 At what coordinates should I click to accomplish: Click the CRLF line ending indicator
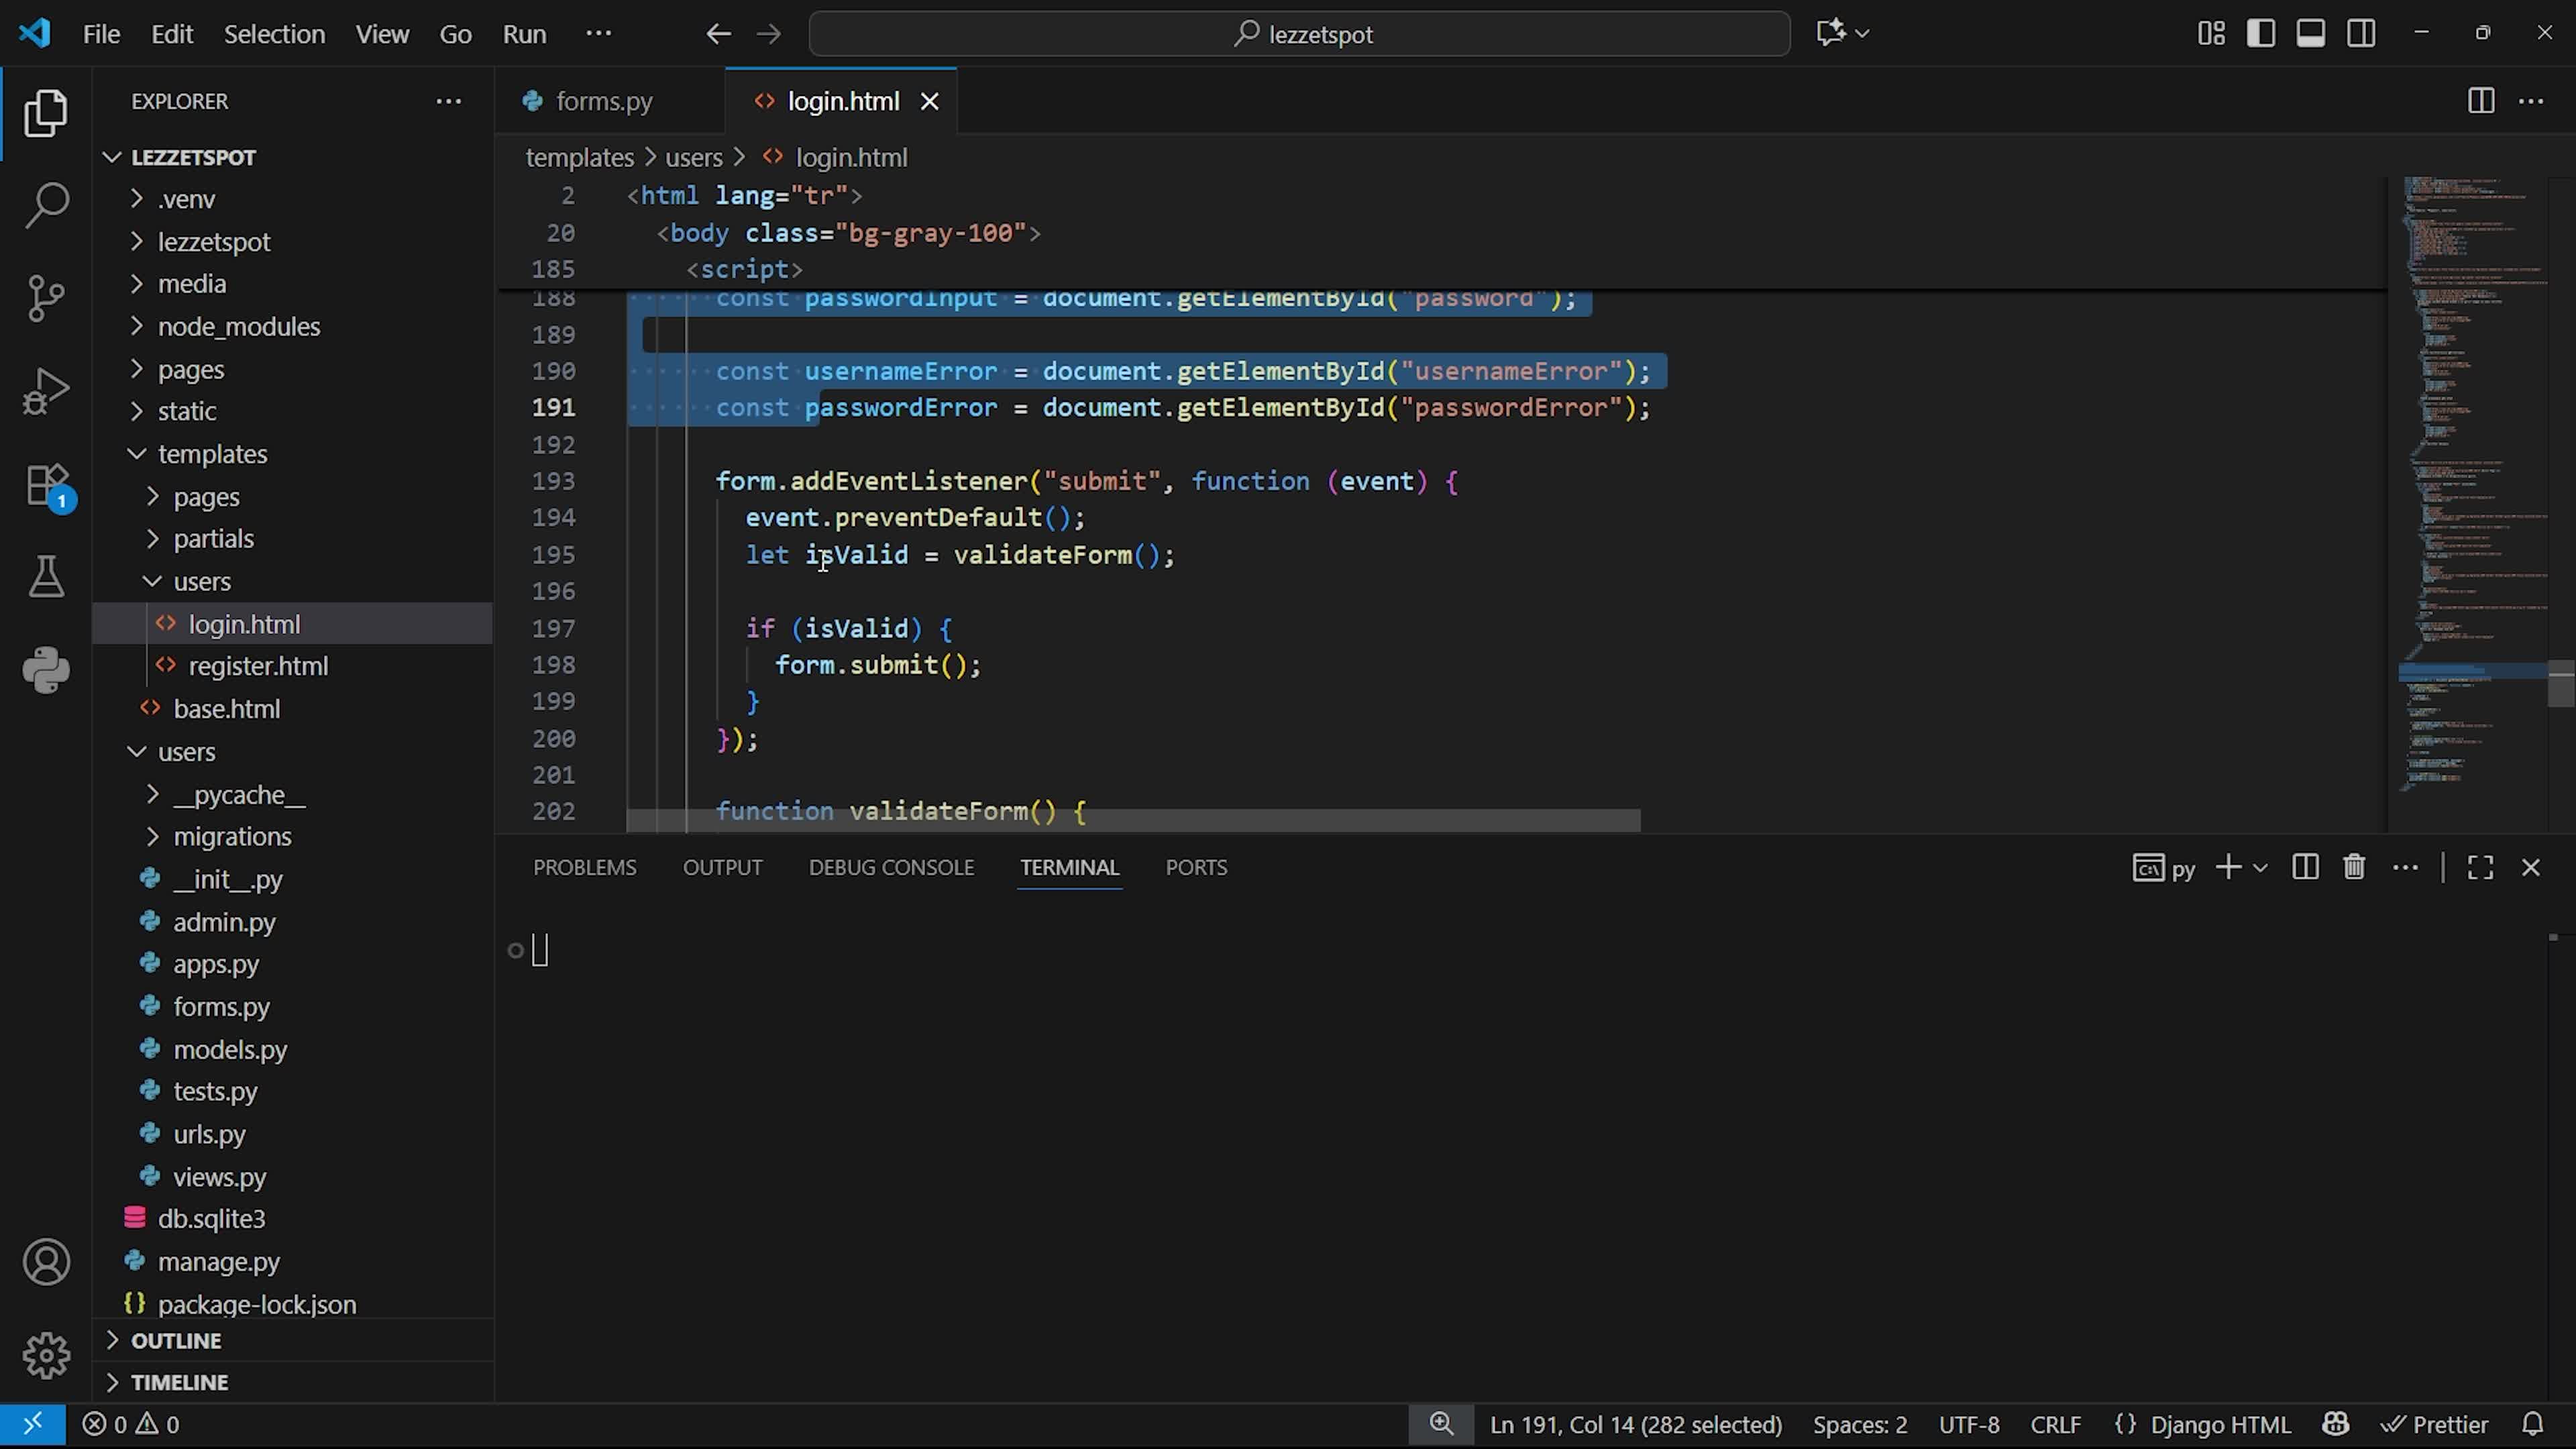(x=2055, y=1424)
